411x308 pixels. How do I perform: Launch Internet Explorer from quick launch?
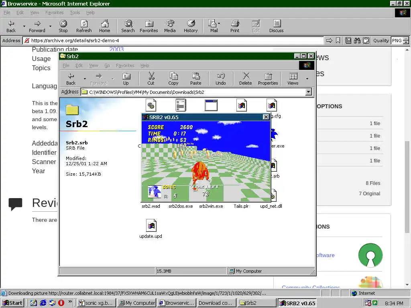(43, 303)
